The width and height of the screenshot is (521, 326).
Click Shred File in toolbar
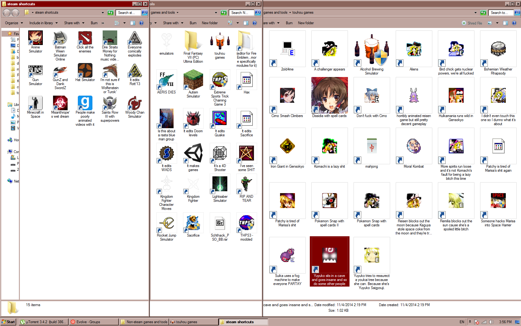click(472, 23)
